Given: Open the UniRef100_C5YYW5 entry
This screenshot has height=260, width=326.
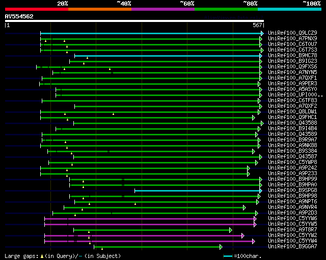Looking at the screenshot, I should click(292, 224).
